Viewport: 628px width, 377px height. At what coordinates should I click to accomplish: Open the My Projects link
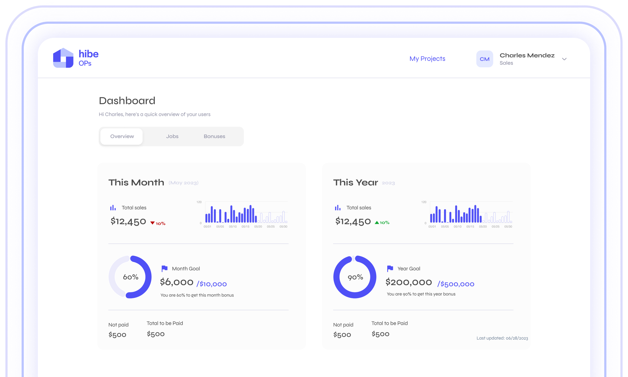click(x=427, y=59)
